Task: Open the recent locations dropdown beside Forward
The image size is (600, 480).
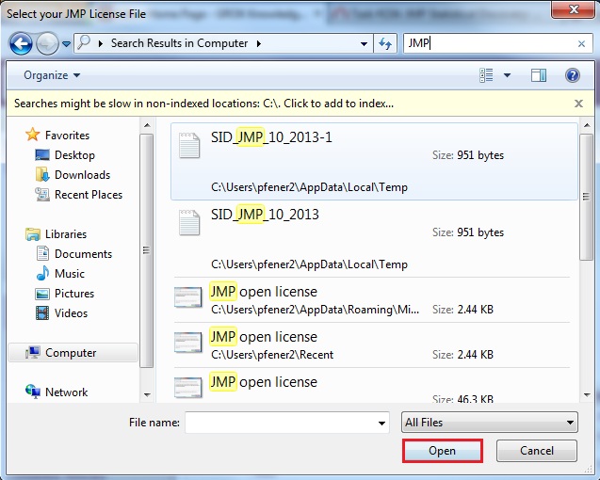Action: point(66,44)
